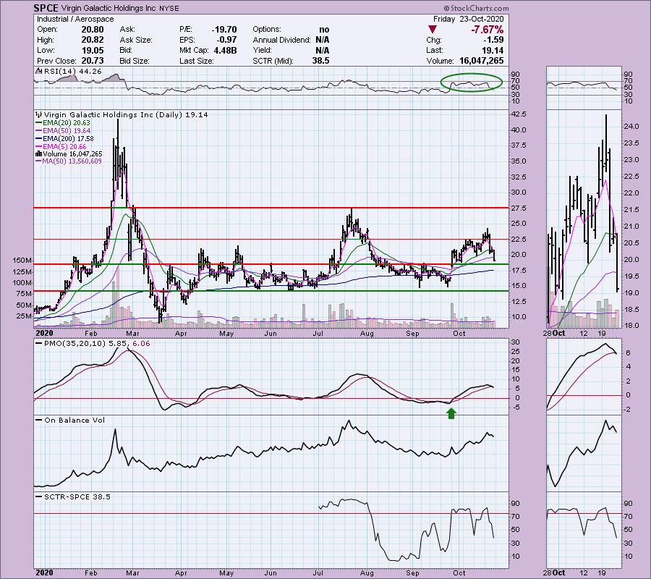Click the 42.5 price scale label

pyautogui.click(x=519, y=114)
